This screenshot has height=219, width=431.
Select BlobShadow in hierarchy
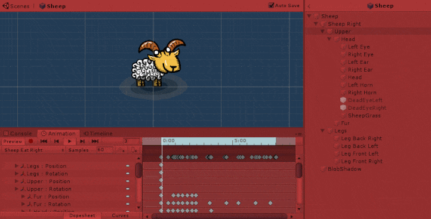tap(344, 169)
